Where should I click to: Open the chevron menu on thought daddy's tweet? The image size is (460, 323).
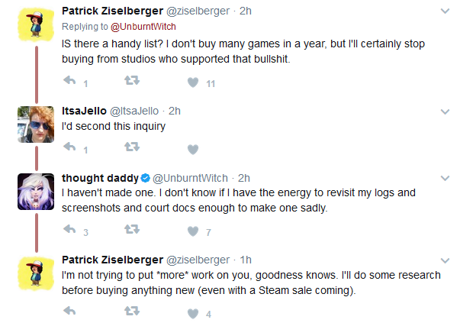(x=445, y=178)
